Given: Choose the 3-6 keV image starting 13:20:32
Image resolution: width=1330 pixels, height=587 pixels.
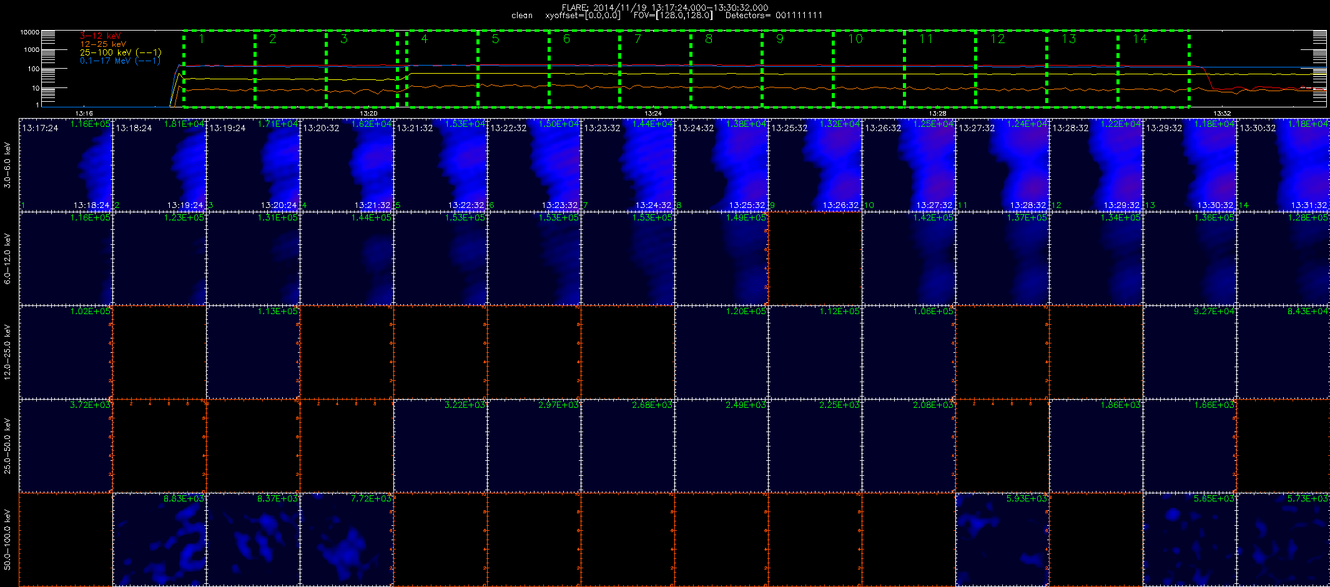Looking at the screenshot, I should (x=347, y=165).
